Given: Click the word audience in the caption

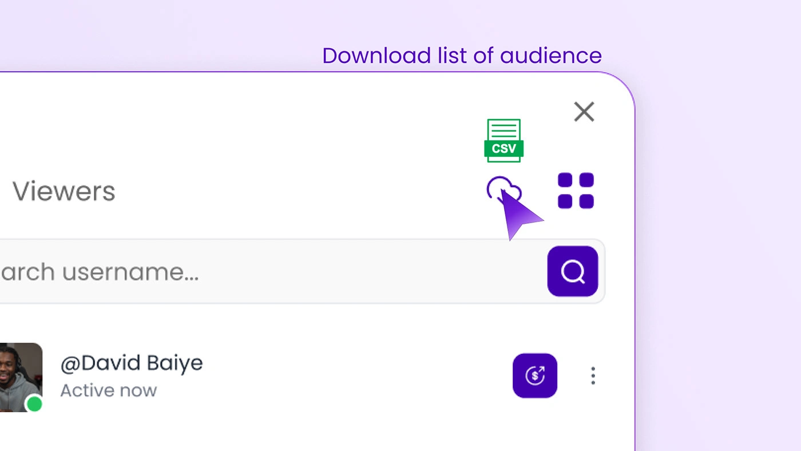Looking at the screenshot, I should pos(550,56).
